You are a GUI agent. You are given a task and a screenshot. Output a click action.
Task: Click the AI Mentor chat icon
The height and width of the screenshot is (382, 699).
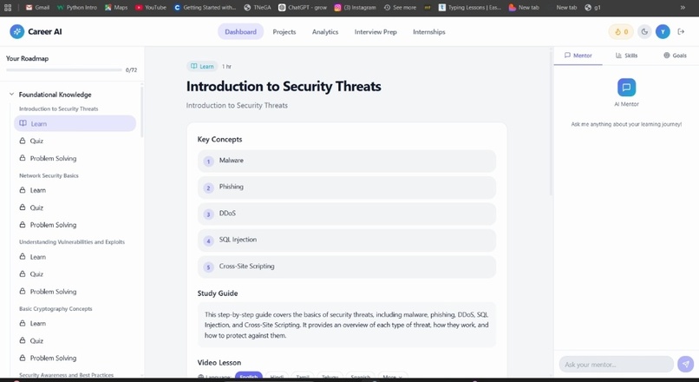click(x=626, y=87)
